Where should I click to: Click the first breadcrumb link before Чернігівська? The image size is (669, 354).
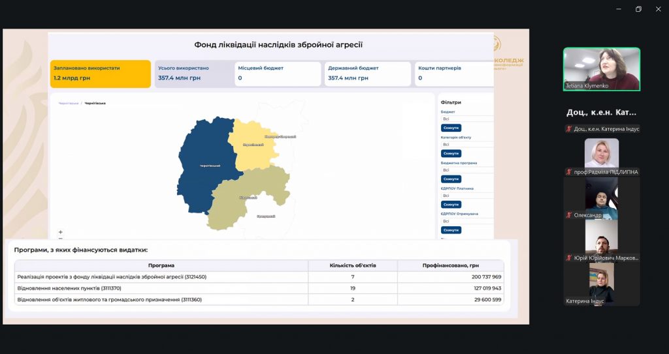[68, 103]
